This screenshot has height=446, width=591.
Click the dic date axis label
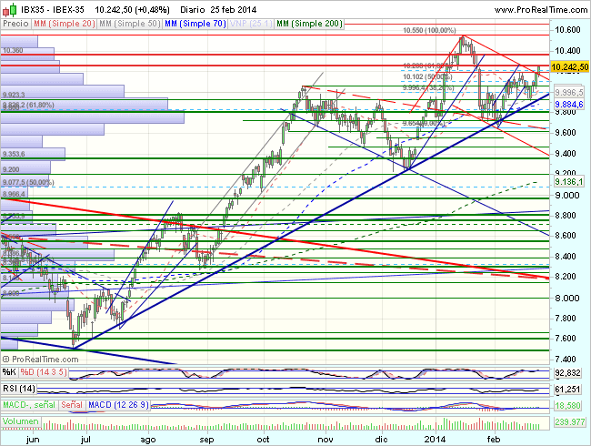pos(382,440)
